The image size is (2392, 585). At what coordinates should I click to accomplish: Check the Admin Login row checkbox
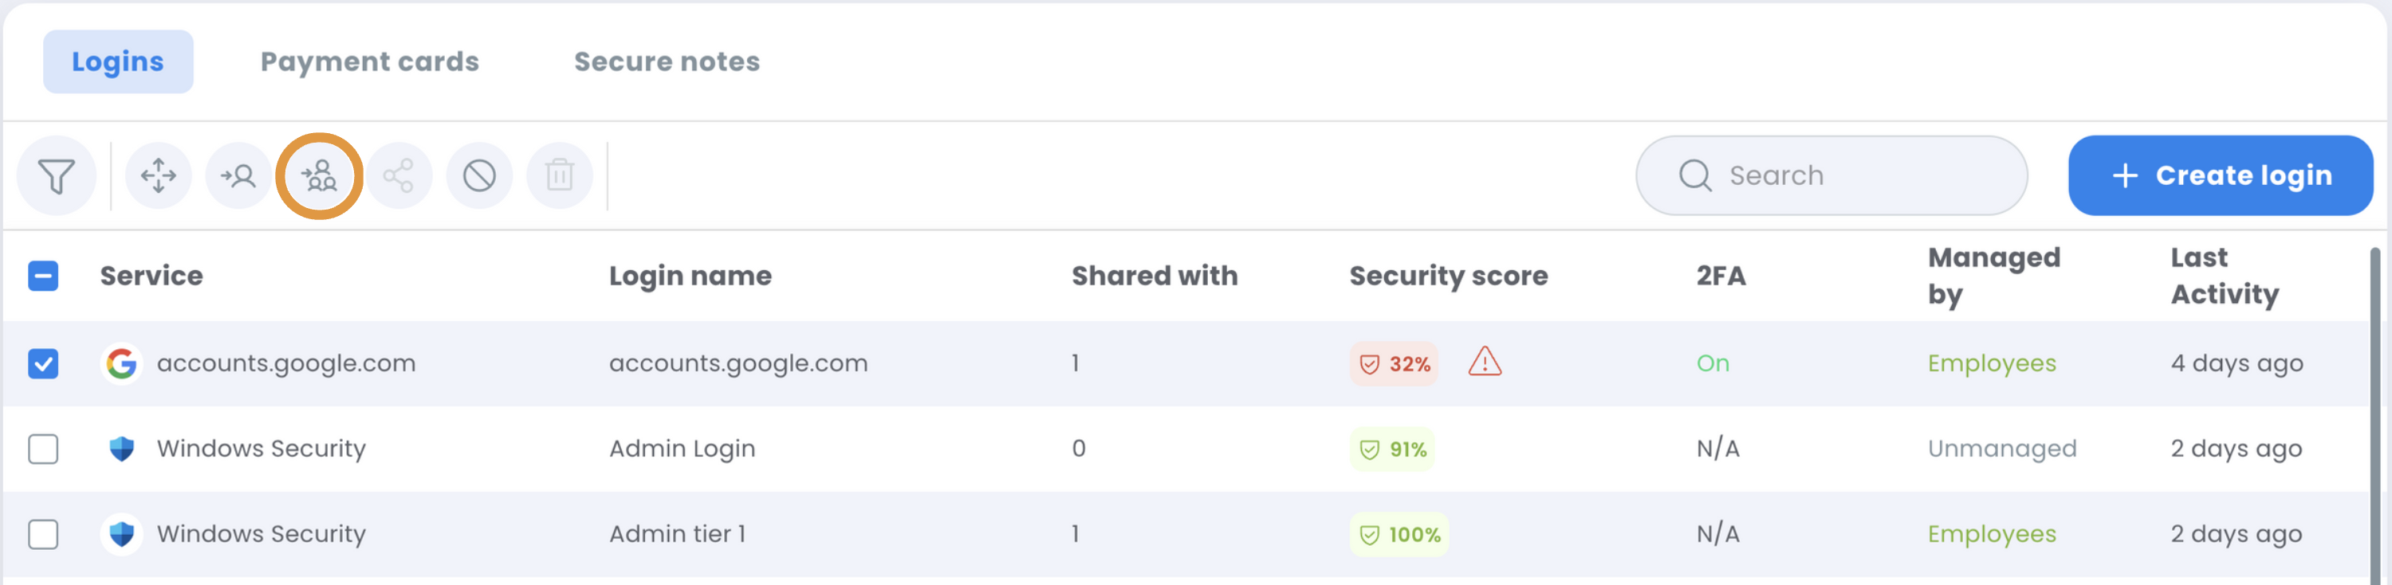43,450
